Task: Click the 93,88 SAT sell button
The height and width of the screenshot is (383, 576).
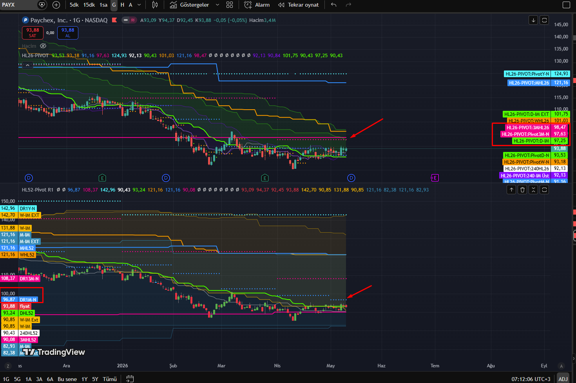Action: click(33, 33)
